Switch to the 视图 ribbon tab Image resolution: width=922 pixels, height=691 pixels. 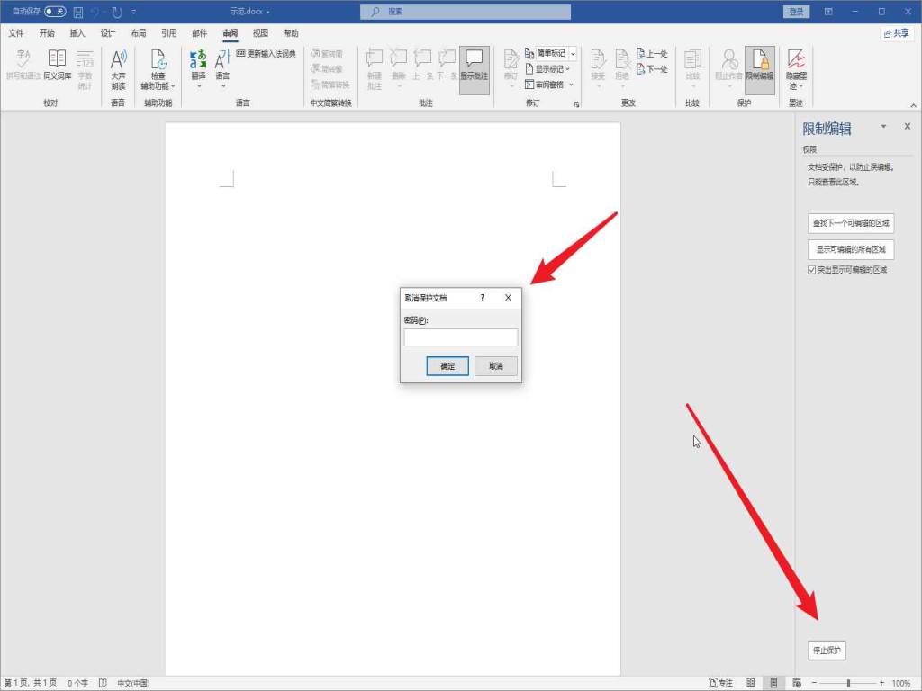tap(260, 33)
